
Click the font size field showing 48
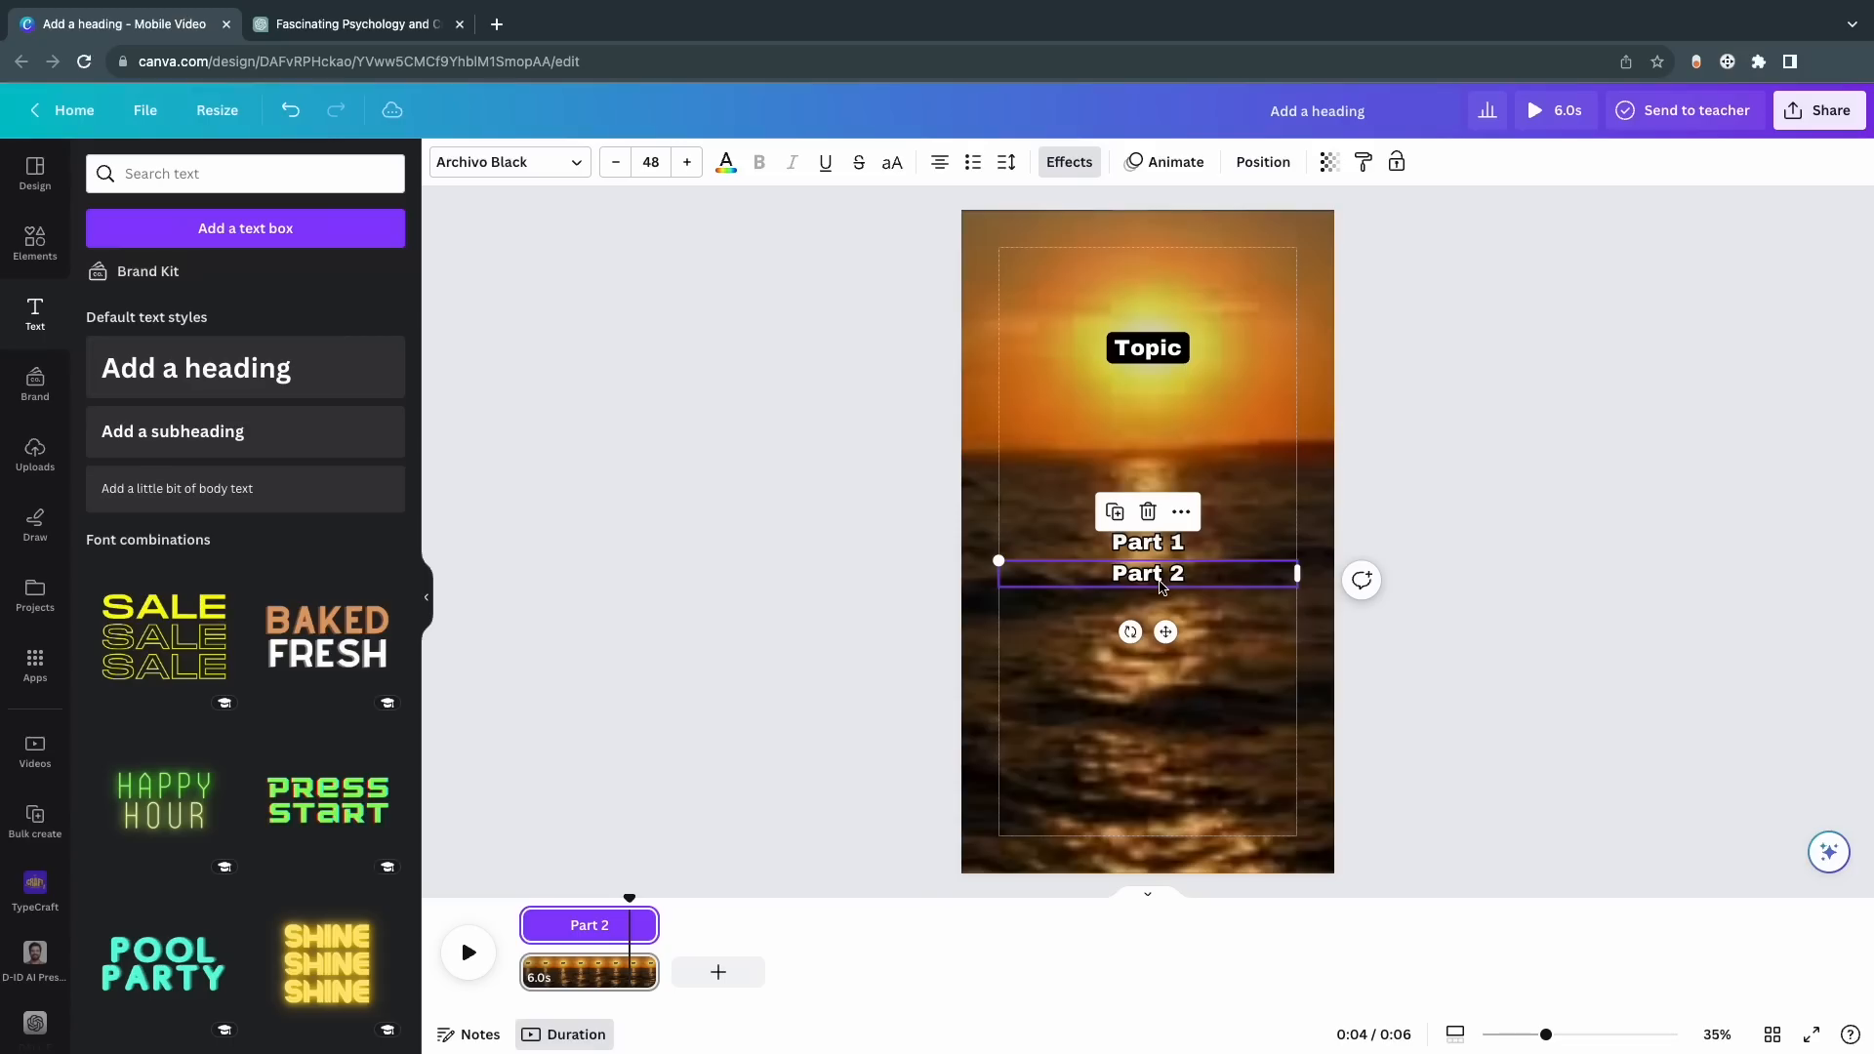click(x=651, y=162)
